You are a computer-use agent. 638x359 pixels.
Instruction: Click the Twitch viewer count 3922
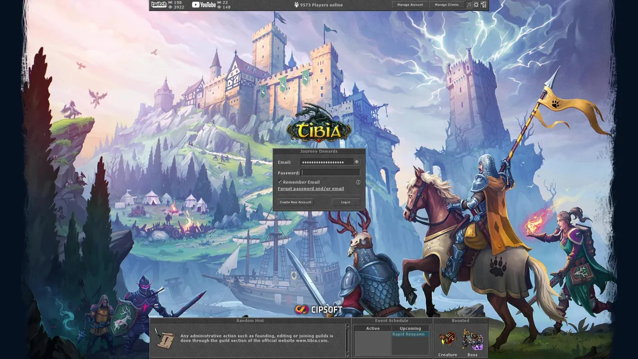tap(179, 7)
